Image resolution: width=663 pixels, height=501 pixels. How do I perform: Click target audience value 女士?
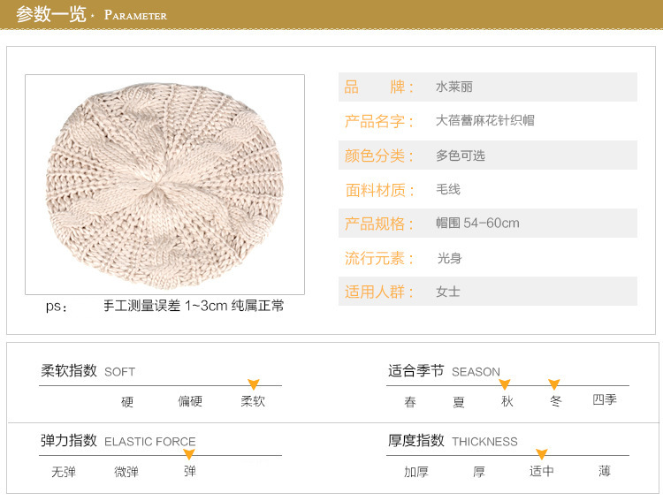click(448, 292)
